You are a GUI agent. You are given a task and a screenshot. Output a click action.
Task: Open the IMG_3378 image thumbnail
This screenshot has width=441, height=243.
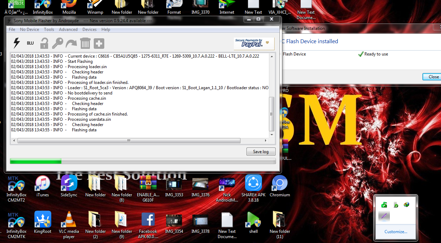click(x=201, y=224)
